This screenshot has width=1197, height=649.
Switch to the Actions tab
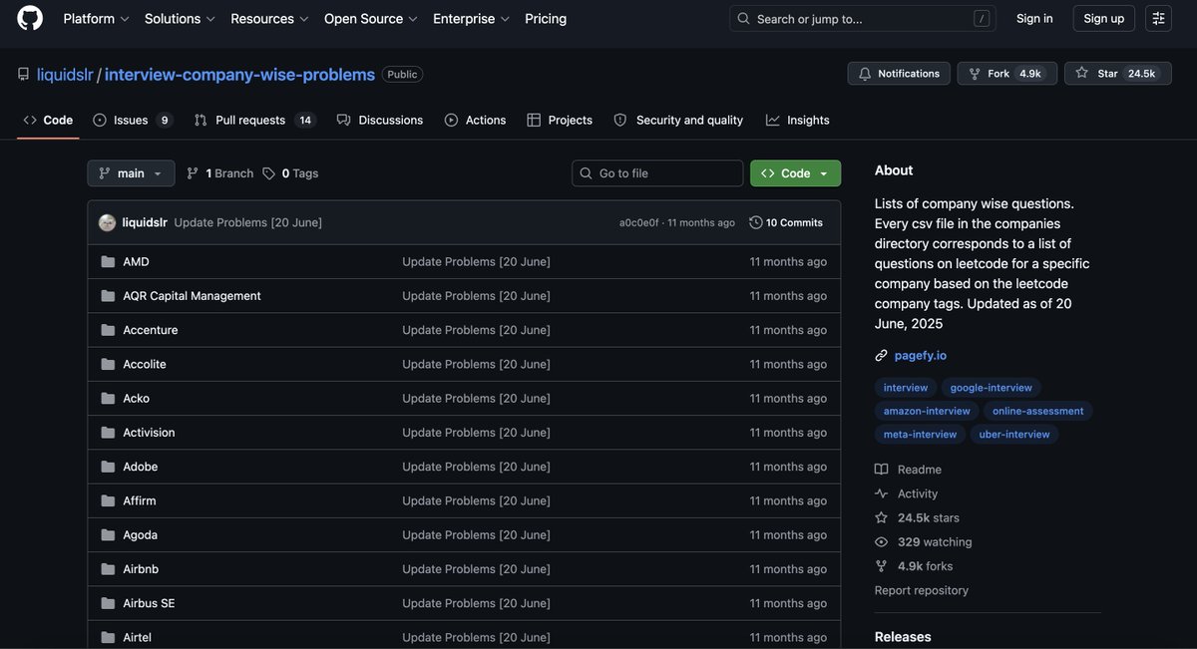(x=475, y=120)
